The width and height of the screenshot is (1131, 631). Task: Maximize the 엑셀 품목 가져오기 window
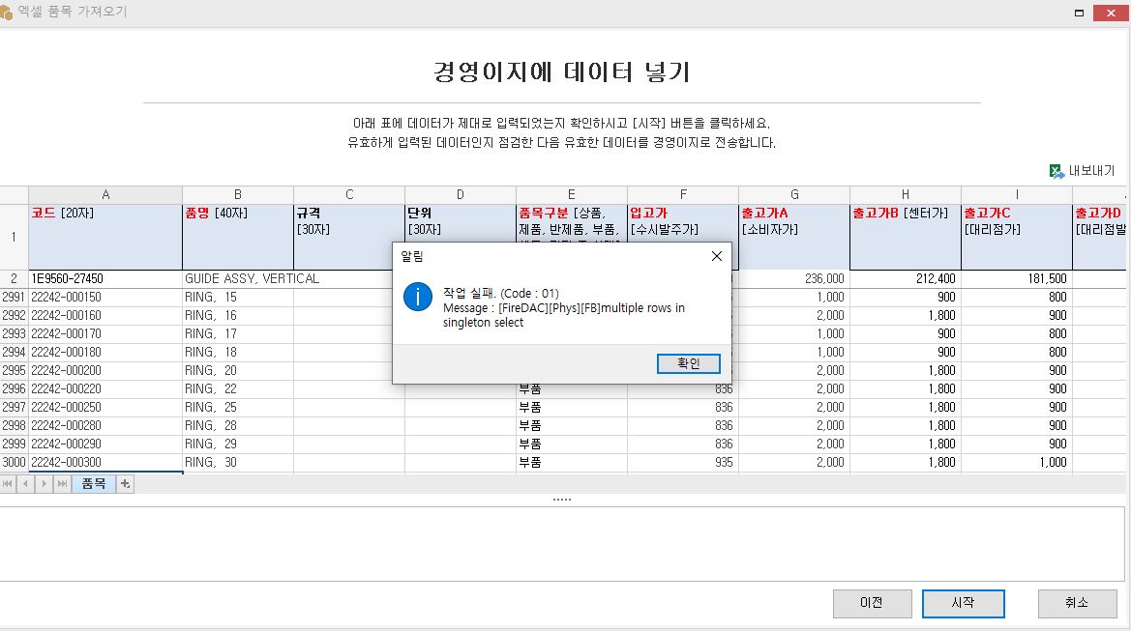[1078, 13]
